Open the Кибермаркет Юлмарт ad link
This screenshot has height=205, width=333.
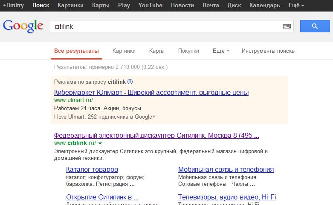tap(151, 92)
